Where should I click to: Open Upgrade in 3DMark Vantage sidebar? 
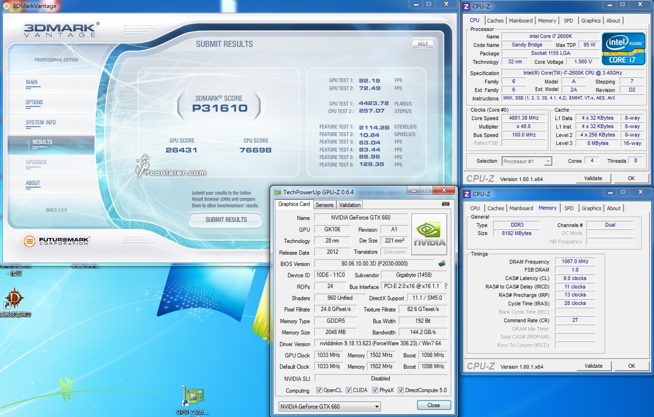[37, 162]
